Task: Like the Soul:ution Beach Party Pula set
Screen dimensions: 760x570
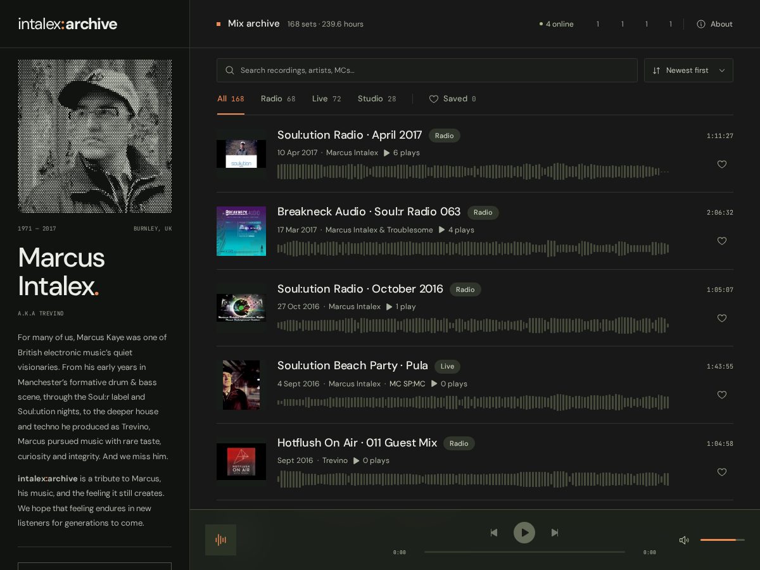Action: (722, 395)
